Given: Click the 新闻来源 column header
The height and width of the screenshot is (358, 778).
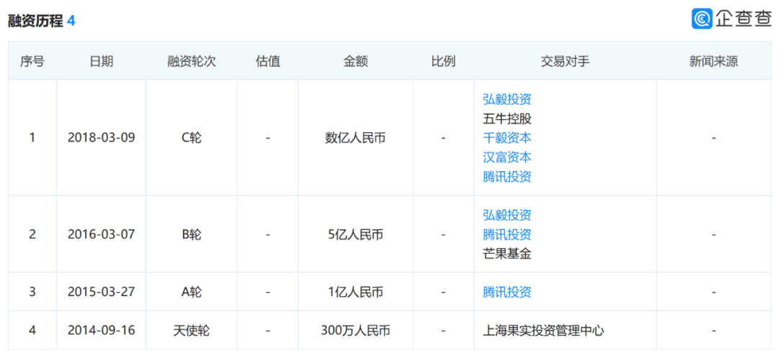Looking at the screenshot, I should 713,61.
